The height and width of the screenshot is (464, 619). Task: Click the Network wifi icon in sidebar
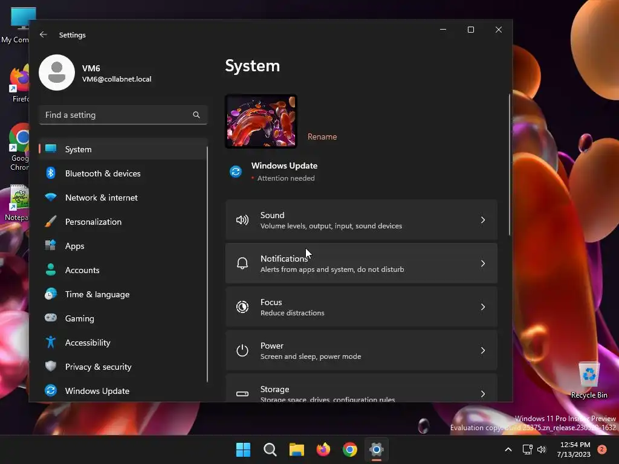(x=51, y=197)
